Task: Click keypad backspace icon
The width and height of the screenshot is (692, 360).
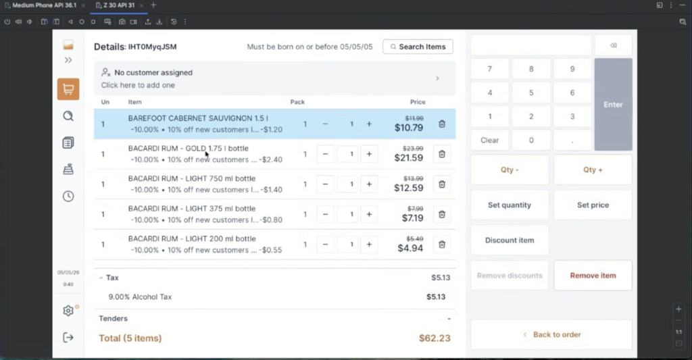Action: [x=614, y=45]
